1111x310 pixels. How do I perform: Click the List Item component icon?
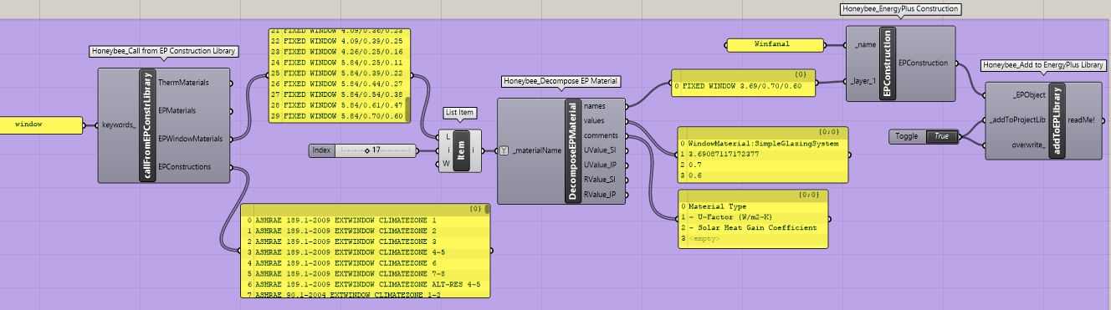[x=461, y=151]
